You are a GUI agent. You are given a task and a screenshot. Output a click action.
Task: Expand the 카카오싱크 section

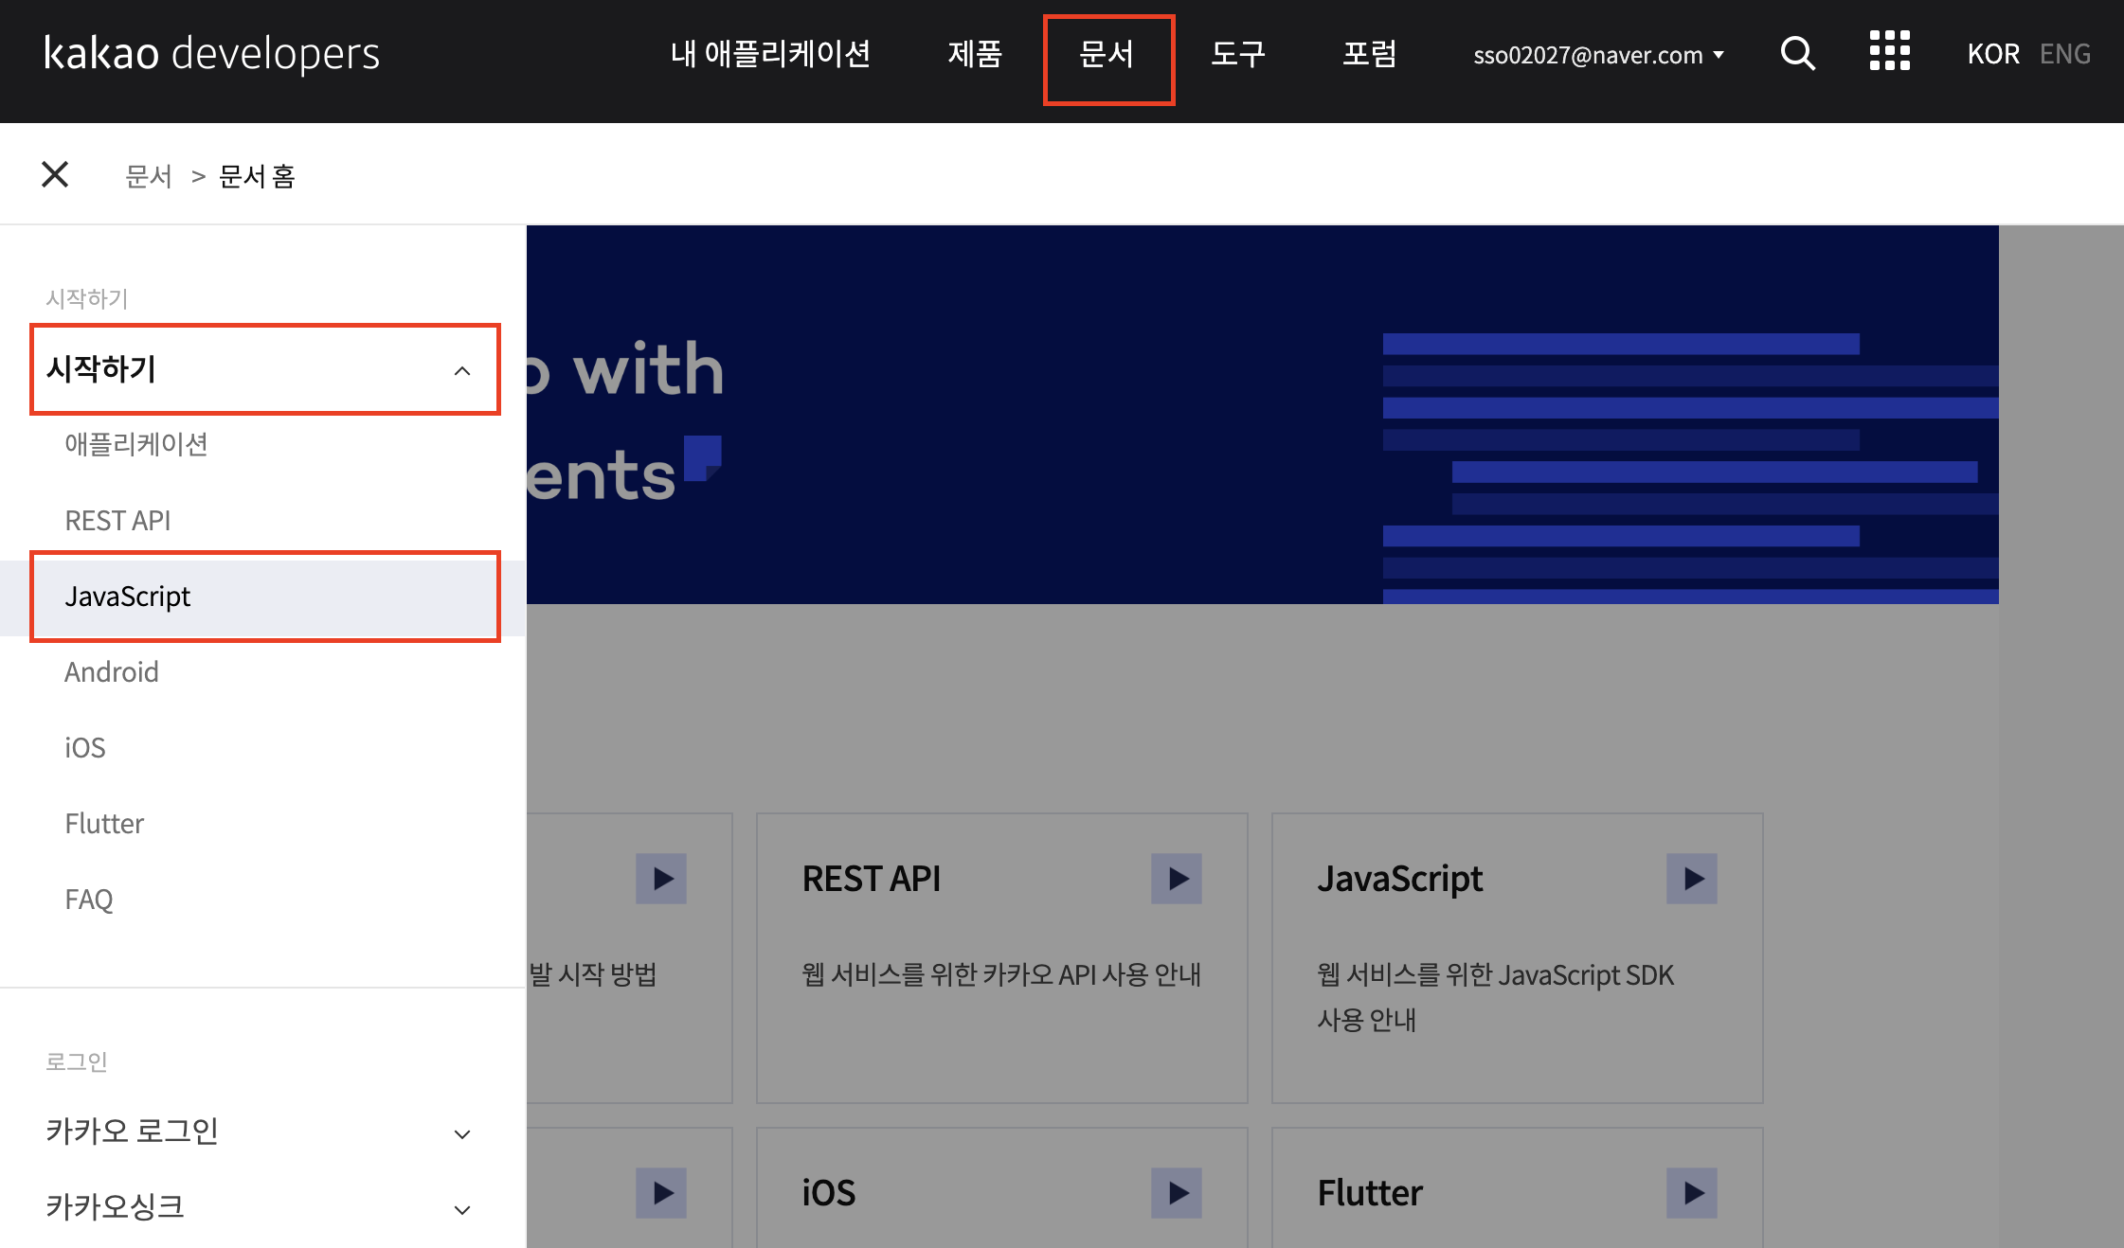coord(462,1209)
